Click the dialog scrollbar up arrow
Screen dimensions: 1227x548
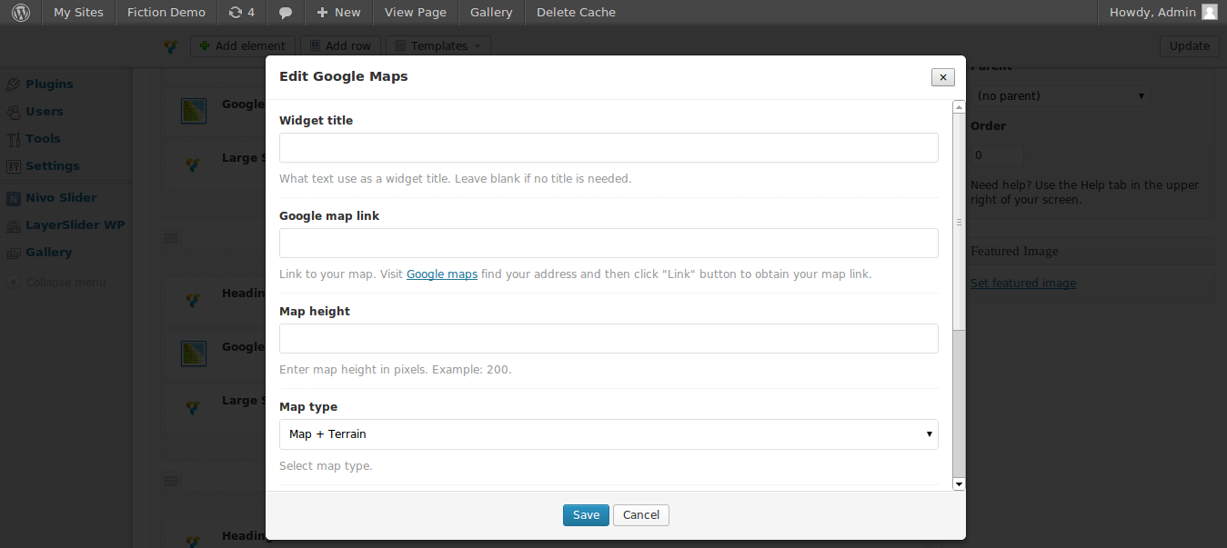click(959, 107)
